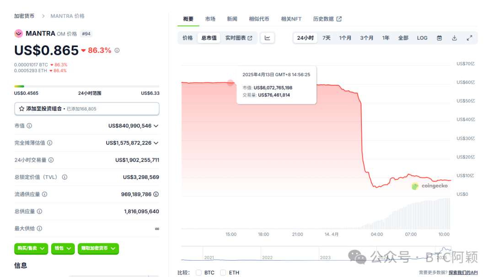
Task: Click the info icon next to 流通供应量 label
Action: (x=45, y=194)
